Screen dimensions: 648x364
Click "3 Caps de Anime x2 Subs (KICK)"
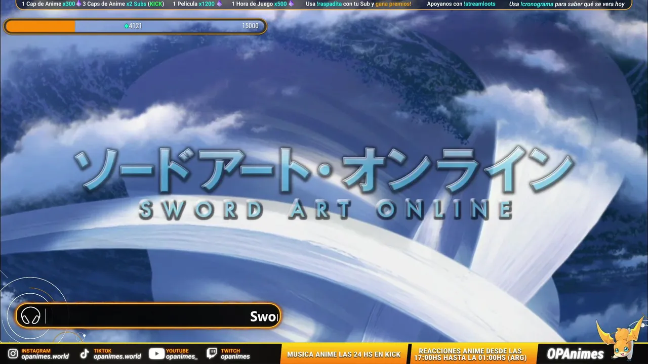pyautogui.click(x=123, y=4)
